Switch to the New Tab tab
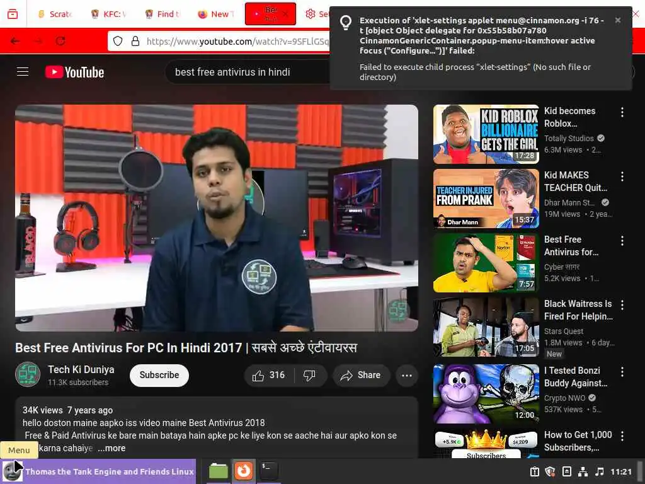 click(217, 14)
